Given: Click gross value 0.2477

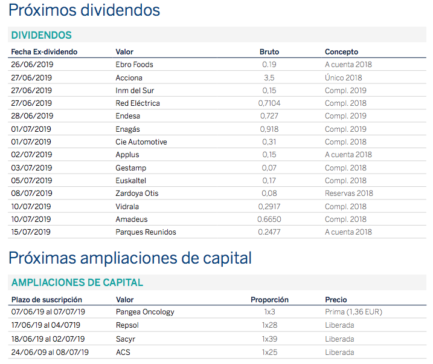Looking at the screenshot, I should coord(269,232).
